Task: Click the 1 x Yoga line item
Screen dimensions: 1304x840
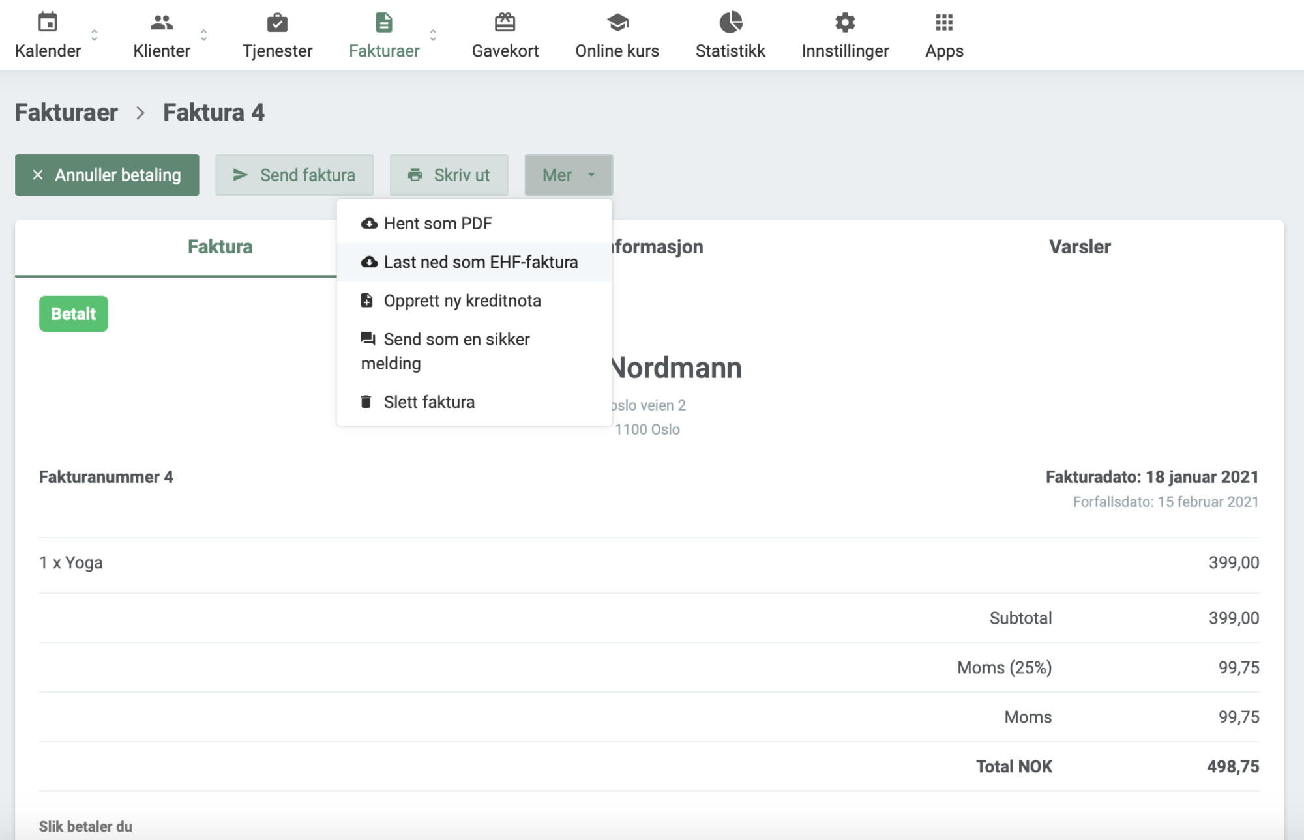Action: (x=71, y=562)
